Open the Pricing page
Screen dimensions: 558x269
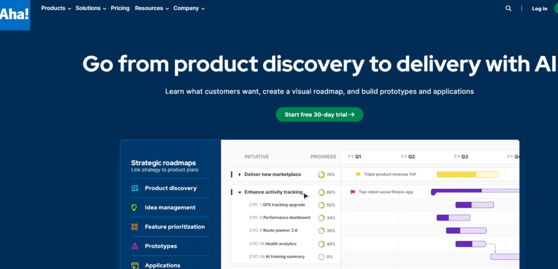(120, 8)
